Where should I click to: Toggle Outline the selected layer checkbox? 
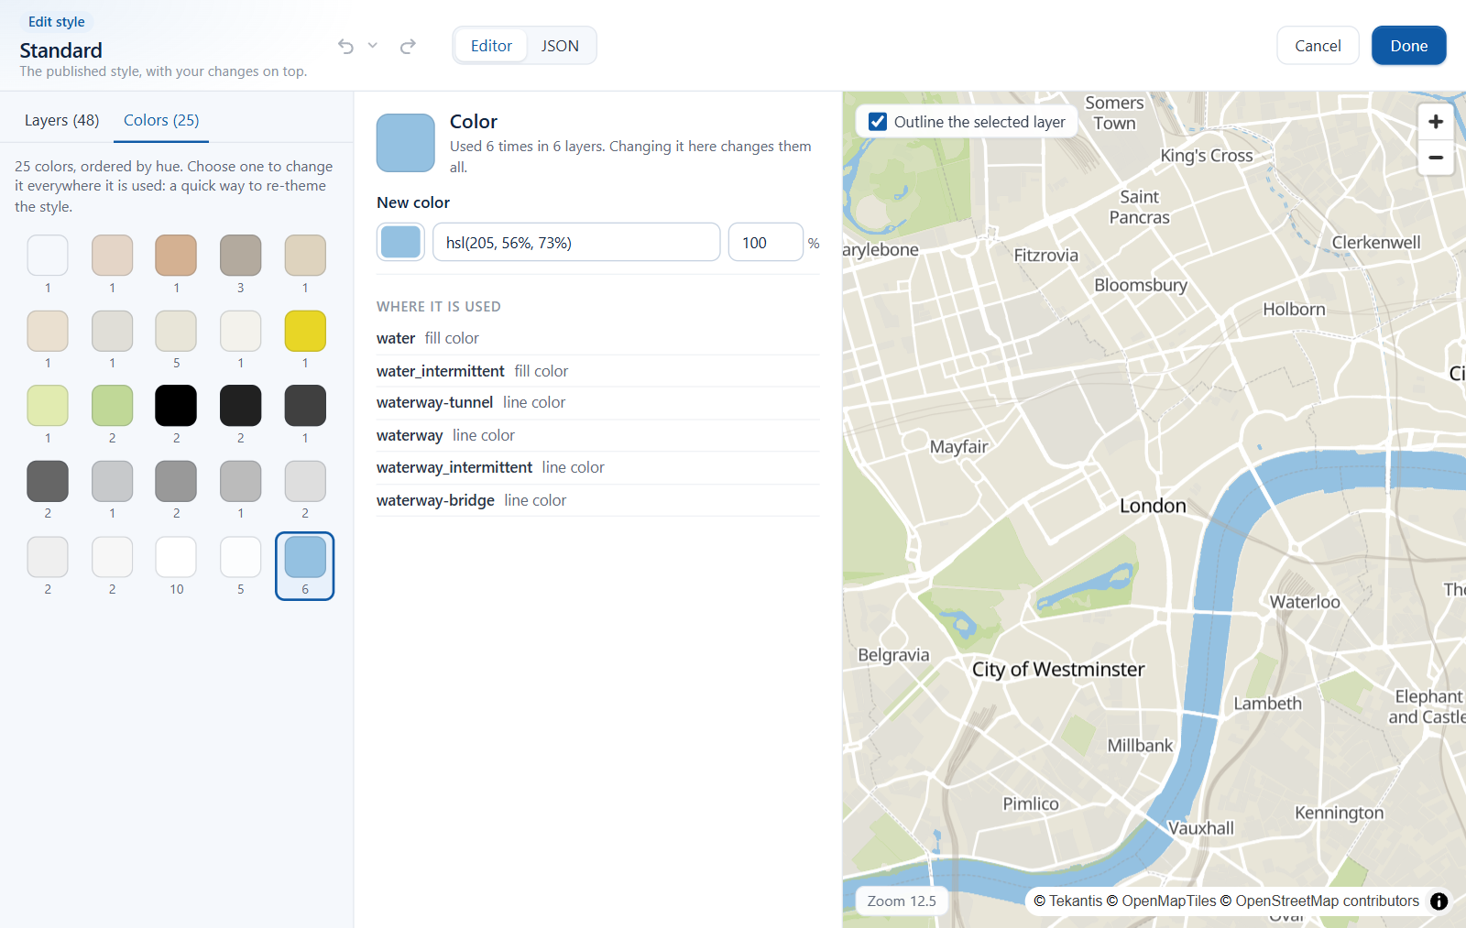coord(878,122)
